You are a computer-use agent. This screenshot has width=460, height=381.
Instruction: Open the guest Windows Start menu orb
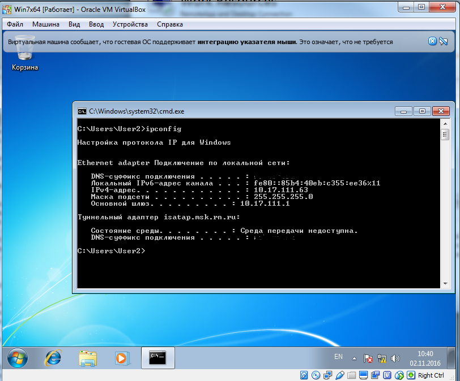coord(18,358)
